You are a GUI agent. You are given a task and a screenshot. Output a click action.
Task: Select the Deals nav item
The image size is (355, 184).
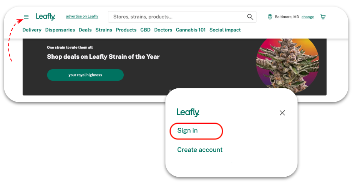pos(85,30)
